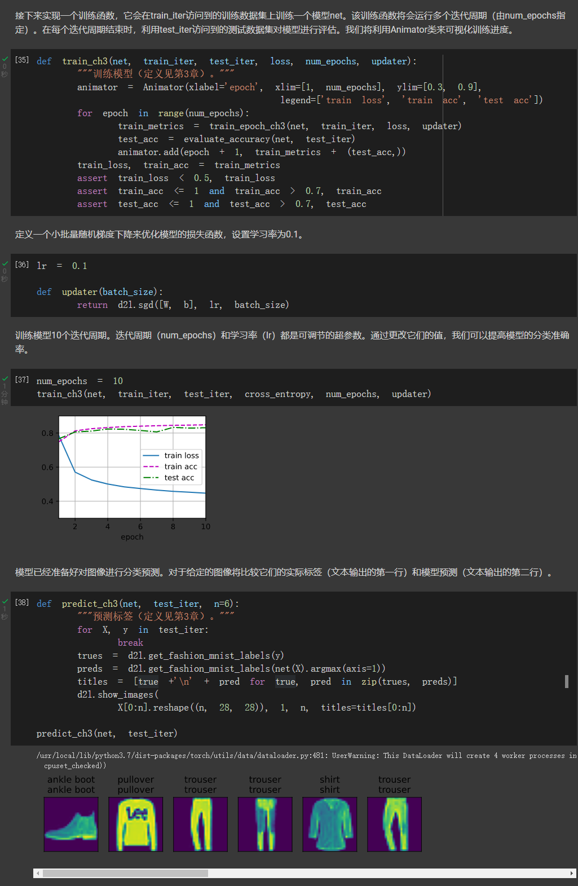
Task: Click the pullover image with Lee logo
Action: (x=136, y=824)
